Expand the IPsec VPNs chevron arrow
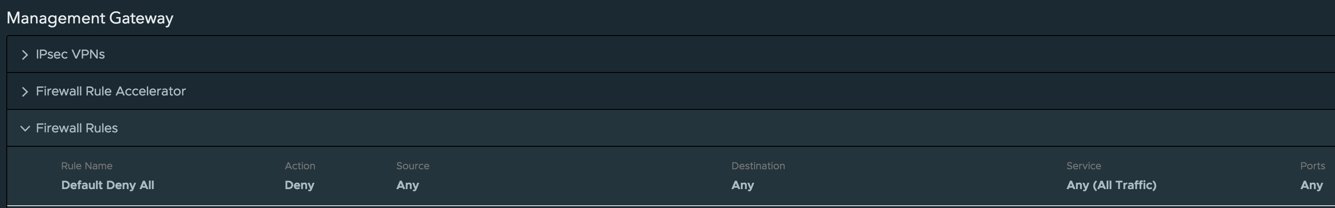The width and height of the screenshot is (1335, 208). pos(24,55)
